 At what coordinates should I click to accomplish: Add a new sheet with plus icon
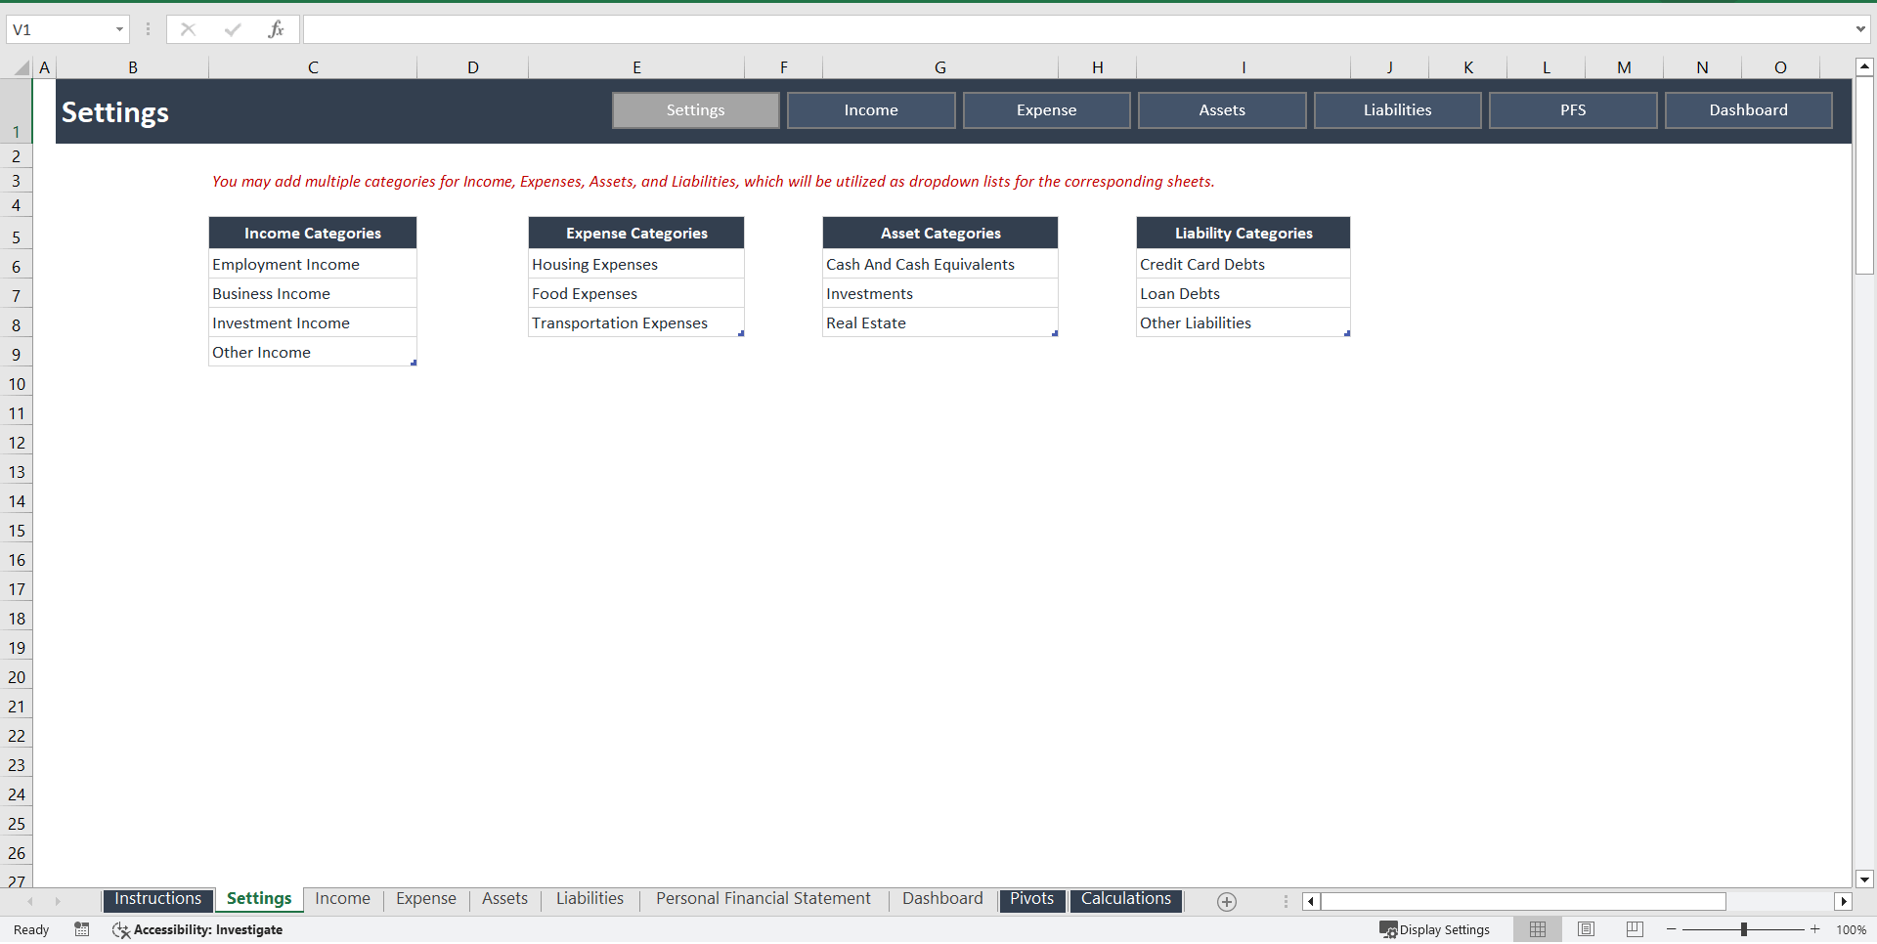(x=1227, y=901)
